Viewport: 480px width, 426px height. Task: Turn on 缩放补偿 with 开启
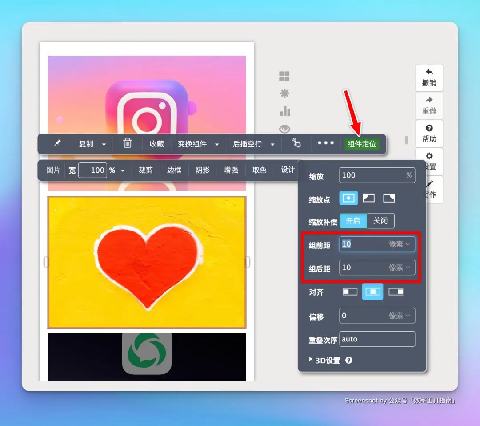(353, 221)
